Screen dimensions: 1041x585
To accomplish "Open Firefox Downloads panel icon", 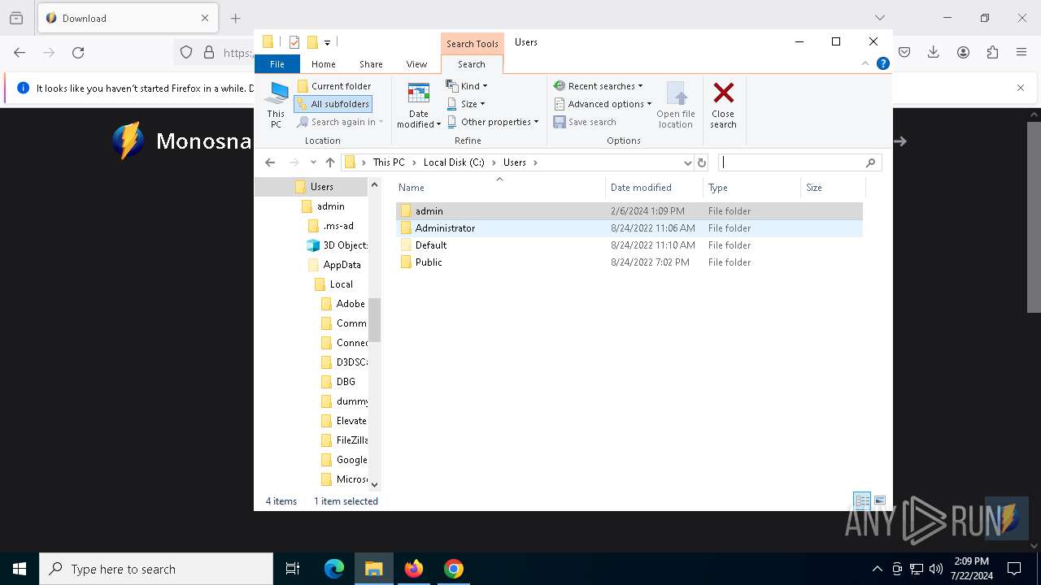I will click(x=934, y=52).
